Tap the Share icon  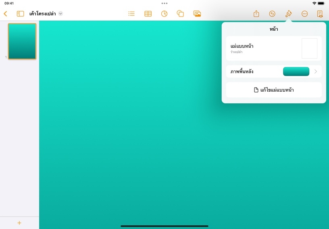(x=256, y=14)
